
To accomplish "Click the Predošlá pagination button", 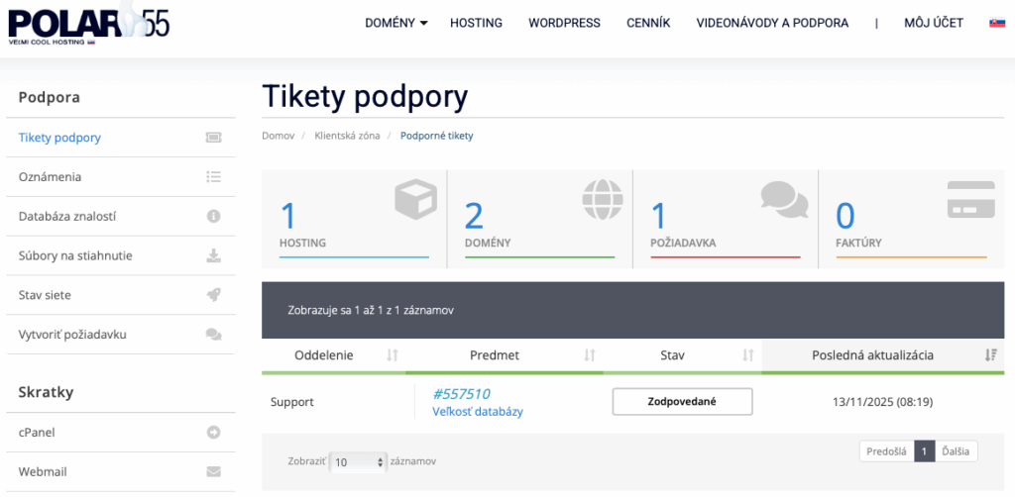I will click(x=886, y=451).
